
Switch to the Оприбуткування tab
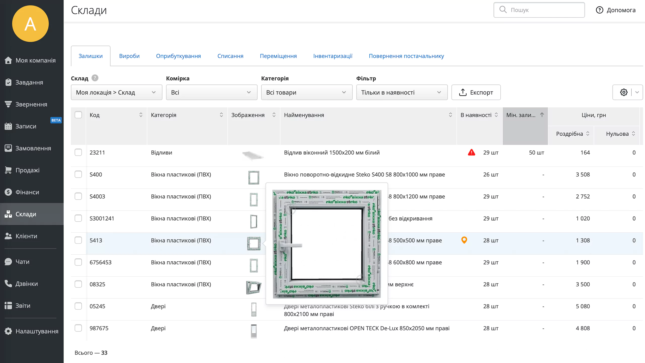[178, 56]
